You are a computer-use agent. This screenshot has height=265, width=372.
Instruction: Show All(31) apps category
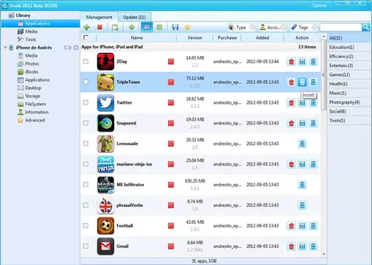pyautogui.click(x=349, y=38)
